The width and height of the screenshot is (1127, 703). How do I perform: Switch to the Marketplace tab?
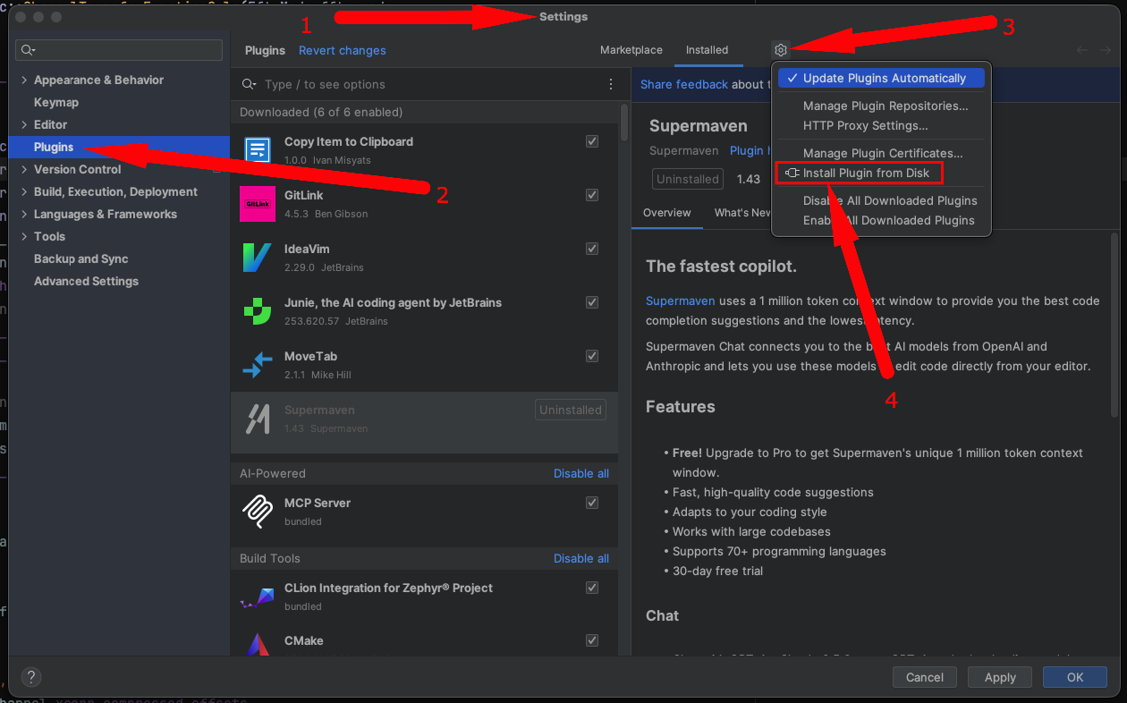(631, 50)
